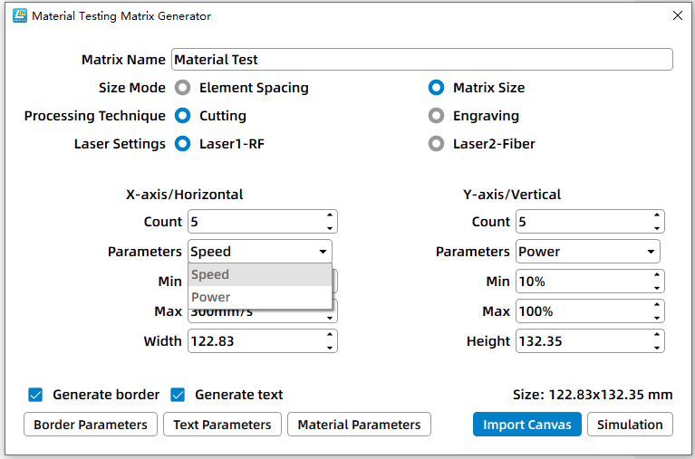
Task: Click the Import Canvas button
Action: (x=526, y=425)
